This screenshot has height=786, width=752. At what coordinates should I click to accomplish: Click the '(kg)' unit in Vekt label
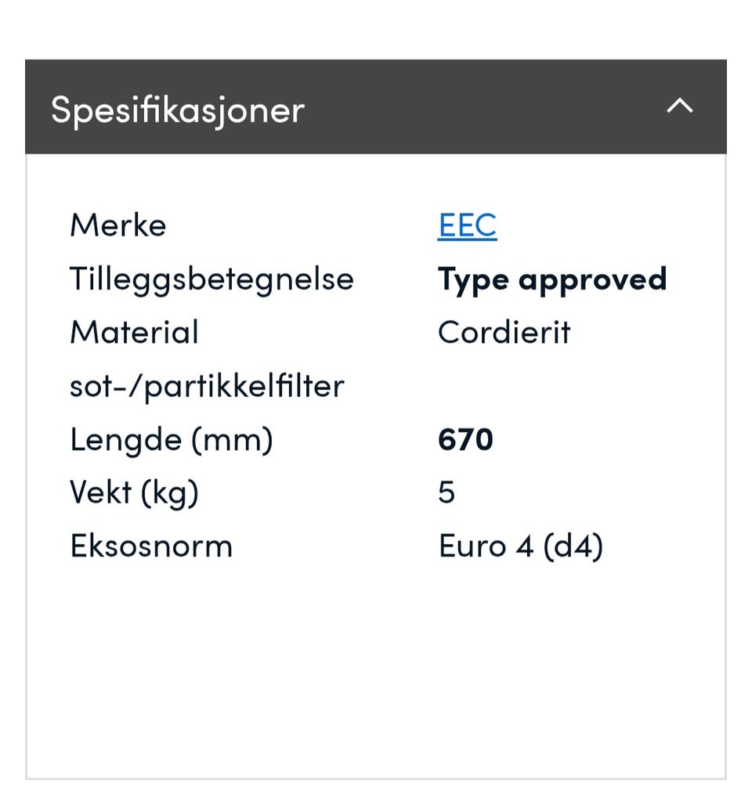pyautogui.click(x=170, y=492)
